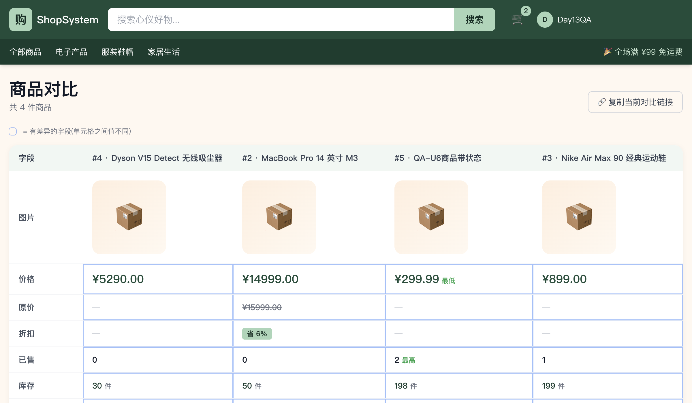Click the Nike Air Max package image
This screenshot has height=403, width=692.
tap(579, 217)
